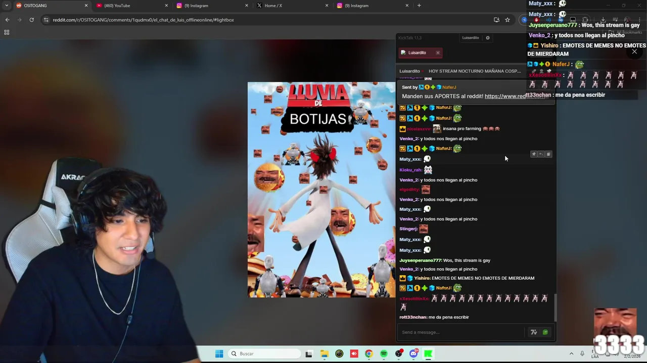Open KickTalk settings gear
This screenshot has width=647, height=363.
tap(488, 38)
